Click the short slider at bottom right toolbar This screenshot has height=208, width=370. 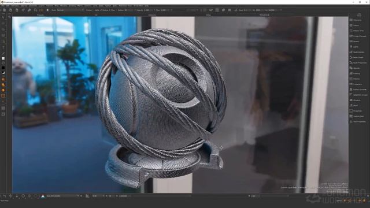point(275,196)
